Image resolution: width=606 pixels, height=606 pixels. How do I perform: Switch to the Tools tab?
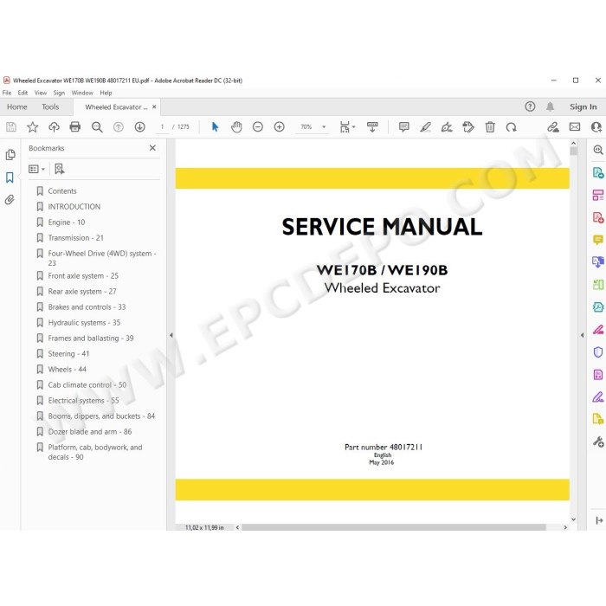50,106
